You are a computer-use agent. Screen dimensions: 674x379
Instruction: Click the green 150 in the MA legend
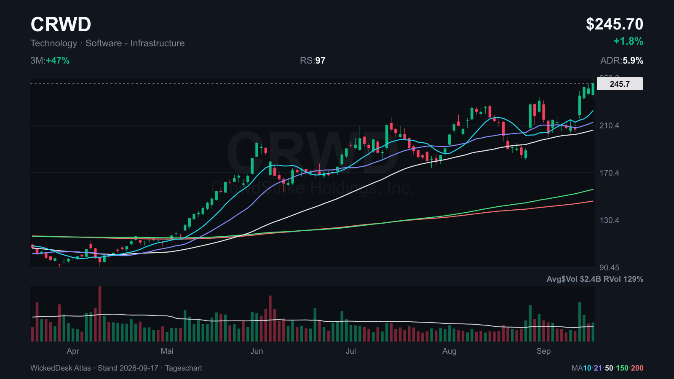coord(622,368)
